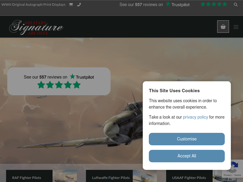
Task: Click the reCAPTCHA Privacy link
Action: click(228, 175)
